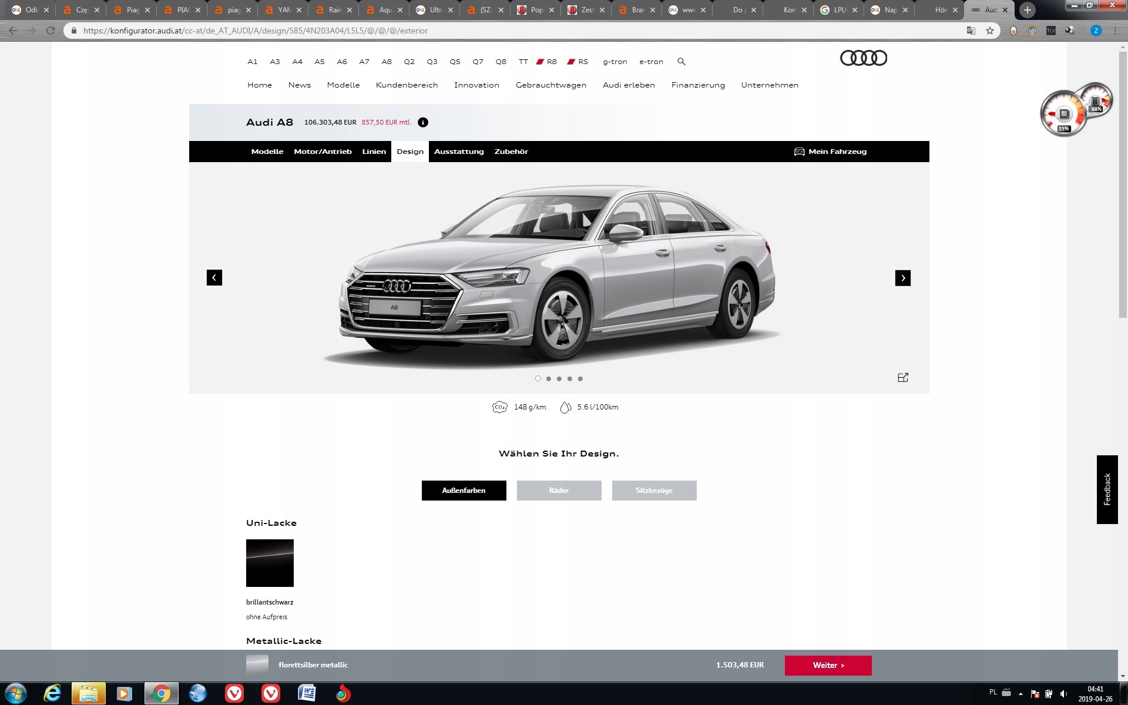Select the second carousel dot indicator
Image resolution: width=1128 pixels, height=705 pixels.
(x=549, y=378)
